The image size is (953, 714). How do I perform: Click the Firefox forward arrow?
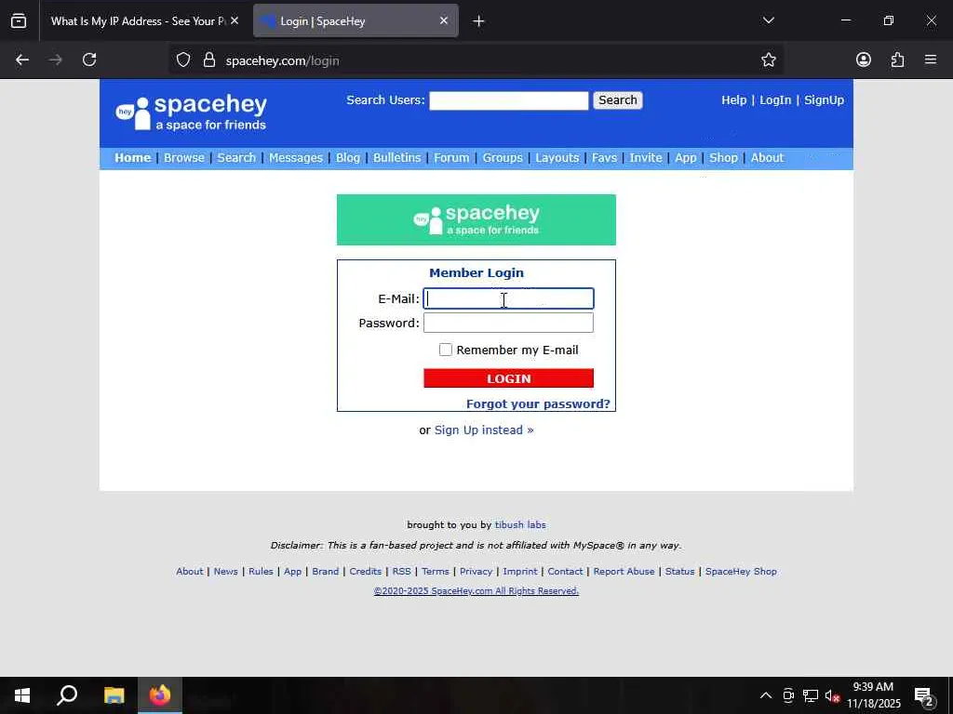(x=55, y=59)
